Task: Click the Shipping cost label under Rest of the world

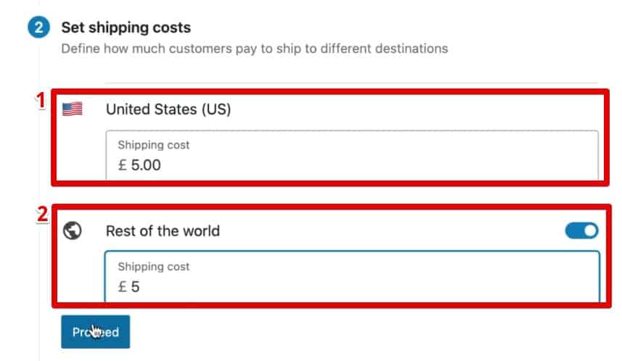Action: (x=154, y=267)
